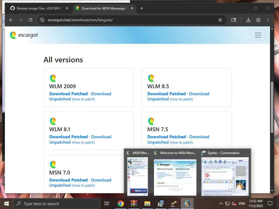Open How to patch for WLM 8.1
This screenshot has width=279, height=209.
click(x=83, y=142)
